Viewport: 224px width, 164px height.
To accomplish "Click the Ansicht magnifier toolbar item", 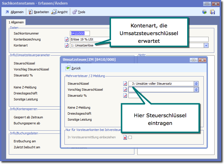I will pyautogui.click(x=59, y=12).
